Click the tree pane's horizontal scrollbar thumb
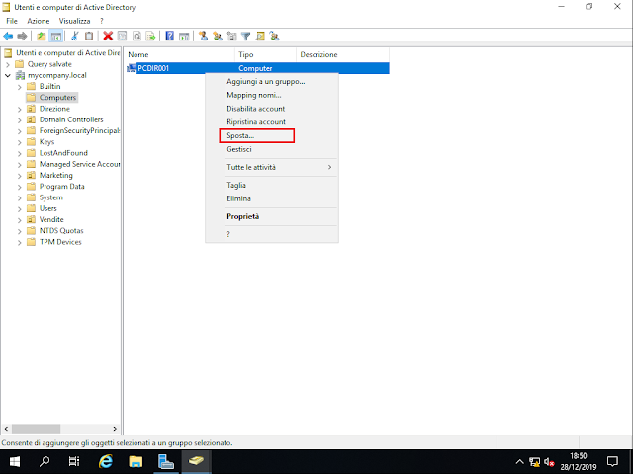This screenshot has width=633, height=474. (36, 429)
